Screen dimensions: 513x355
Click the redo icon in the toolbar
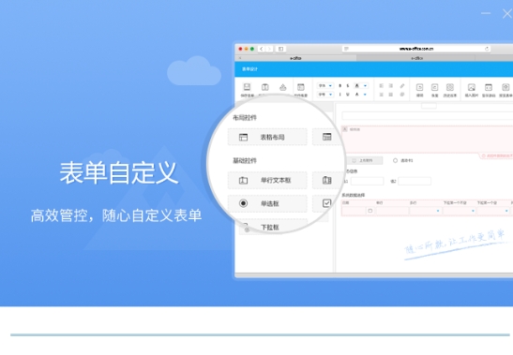(434, 87)
